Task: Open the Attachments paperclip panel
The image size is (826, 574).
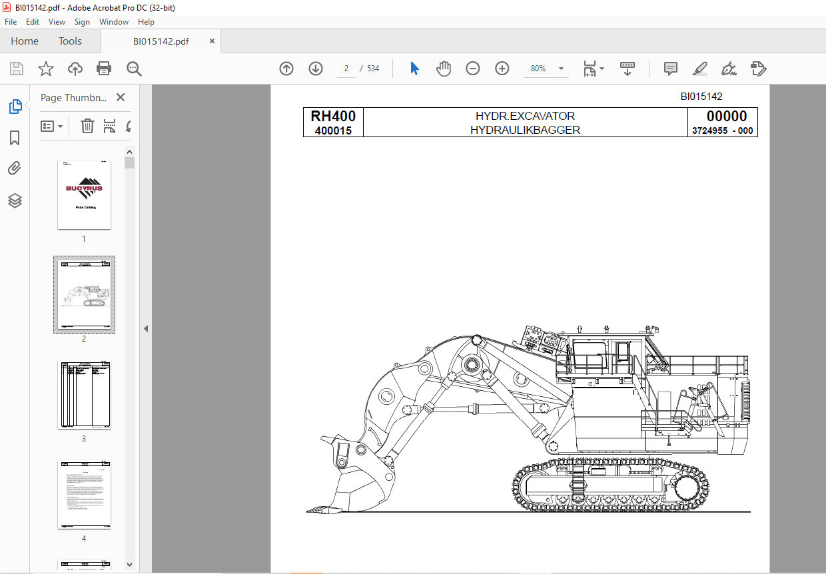Action: (x=15, y=168)
